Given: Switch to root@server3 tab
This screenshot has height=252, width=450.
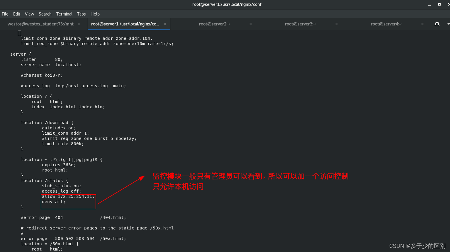Looking at the screenshot, I should [x=300, y=24].
